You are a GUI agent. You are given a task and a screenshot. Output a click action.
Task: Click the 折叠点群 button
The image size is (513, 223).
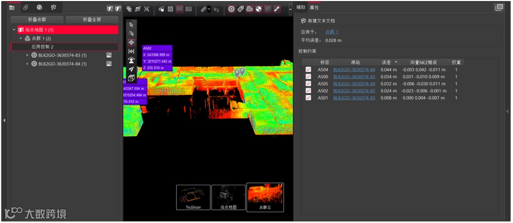coord(37,19)
